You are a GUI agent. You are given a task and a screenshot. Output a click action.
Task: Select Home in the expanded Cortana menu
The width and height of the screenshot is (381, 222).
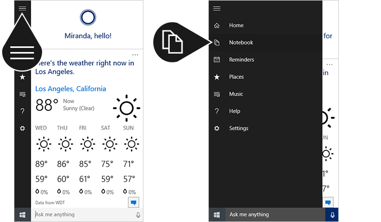[236, 25]
